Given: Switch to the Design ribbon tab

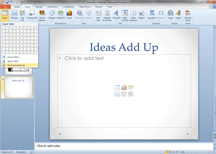Looking at the screenshot, I should pyautogui.click(x=39, y=7).
